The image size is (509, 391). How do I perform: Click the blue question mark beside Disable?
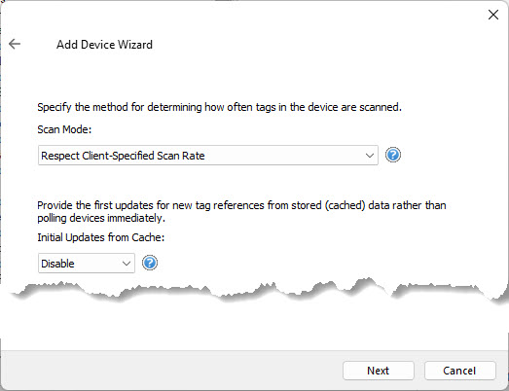(150, 263)
